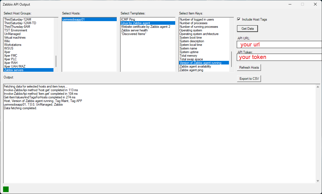Click the Host Groups list scrollbar thumb
The image size is (322, 194).
56,61
